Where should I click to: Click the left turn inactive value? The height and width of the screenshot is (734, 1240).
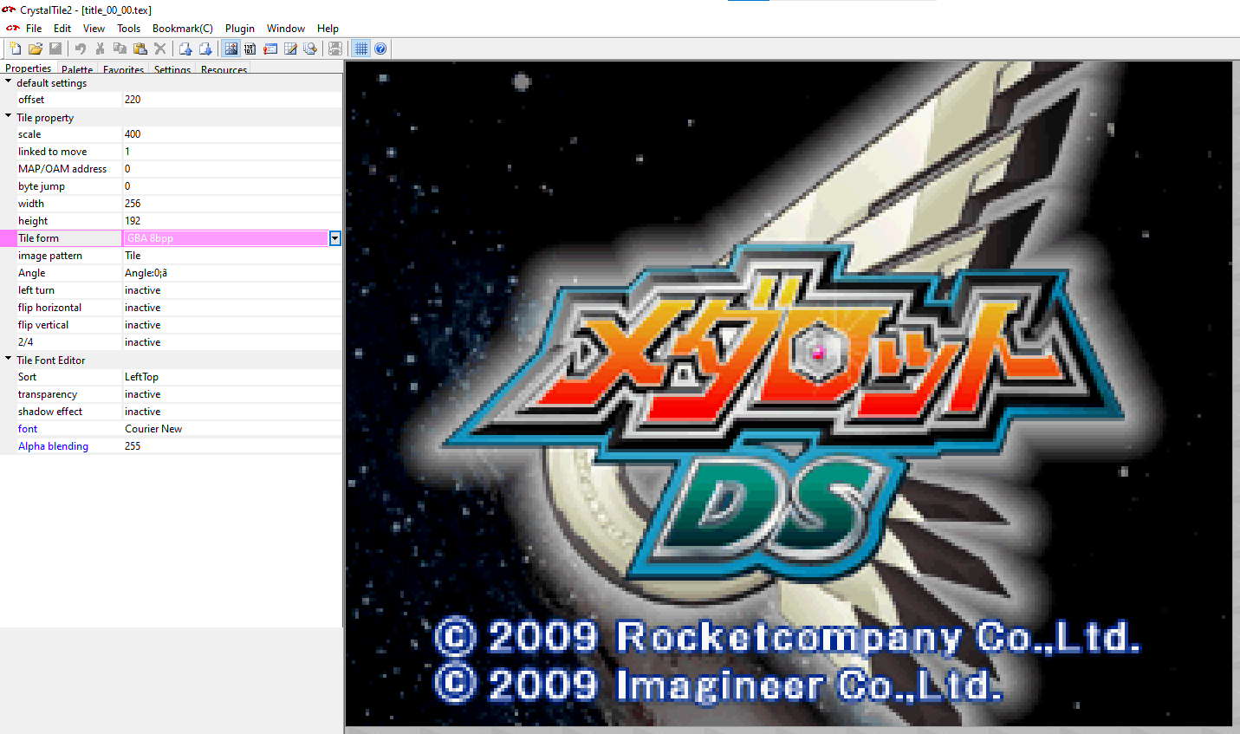click(x=231, y=290)
